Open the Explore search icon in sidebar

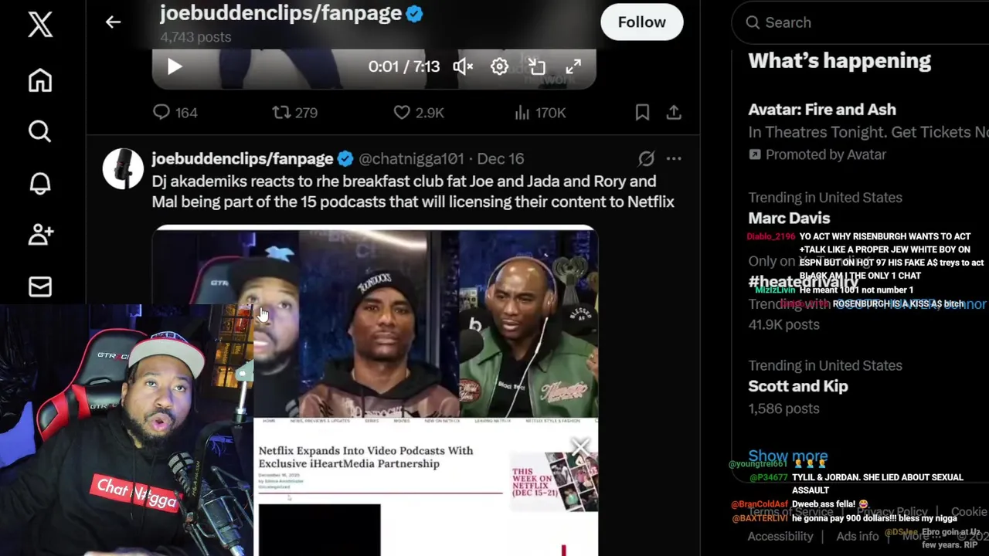pos(40,131)
